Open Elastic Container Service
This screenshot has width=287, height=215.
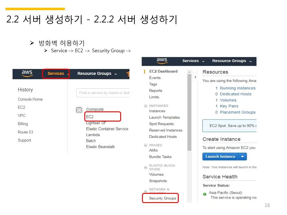click(107, 129)
